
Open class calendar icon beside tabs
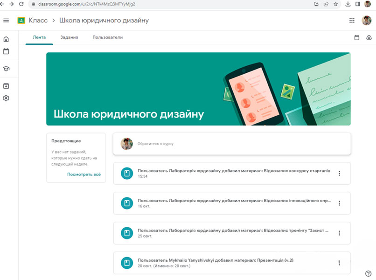[357, 38]
